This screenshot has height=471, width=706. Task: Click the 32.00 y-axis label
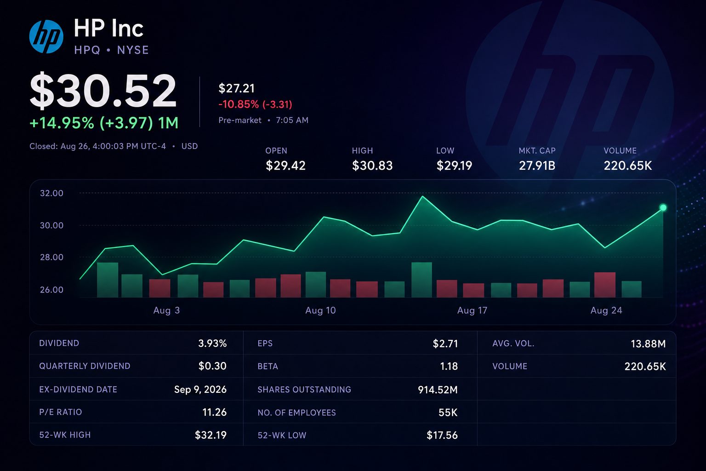coord(51,193)
